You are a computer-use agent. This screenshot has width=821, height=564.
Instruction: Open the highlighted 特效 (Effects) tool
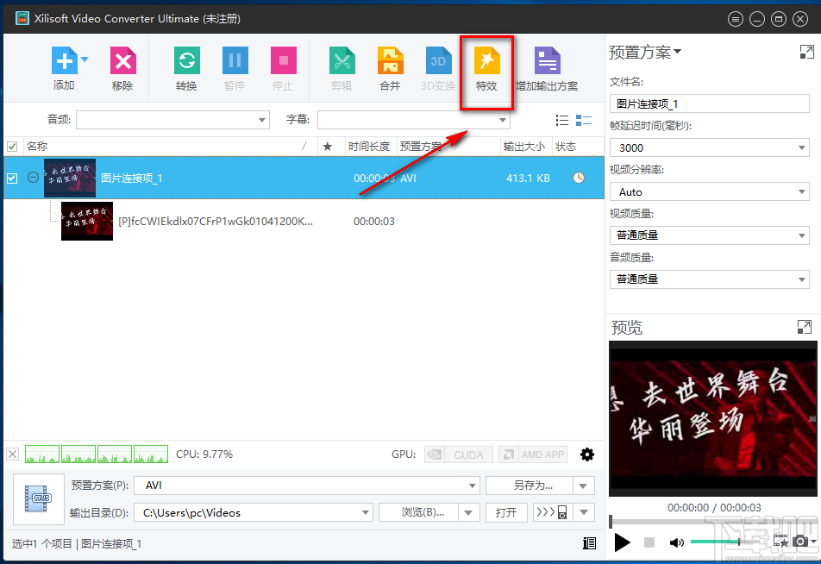[486, 62]
